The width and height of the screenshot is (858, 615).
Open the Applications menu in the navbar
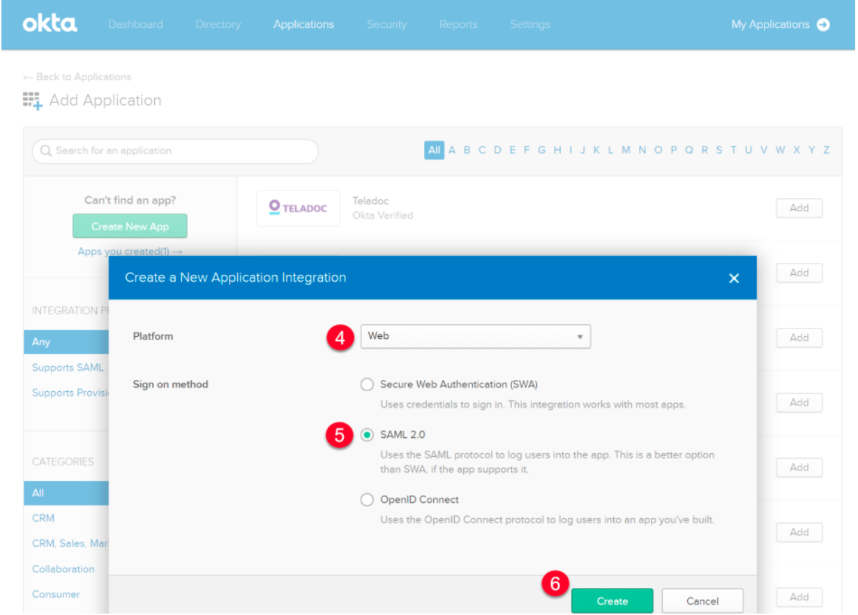303,24
